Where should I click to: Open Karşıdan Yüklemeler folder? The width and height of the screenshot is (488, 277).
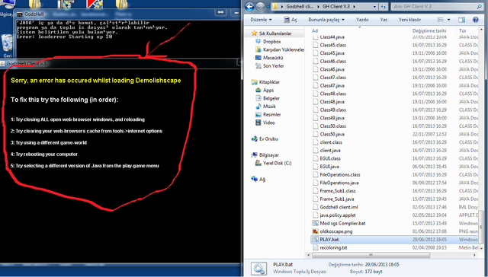283,49
